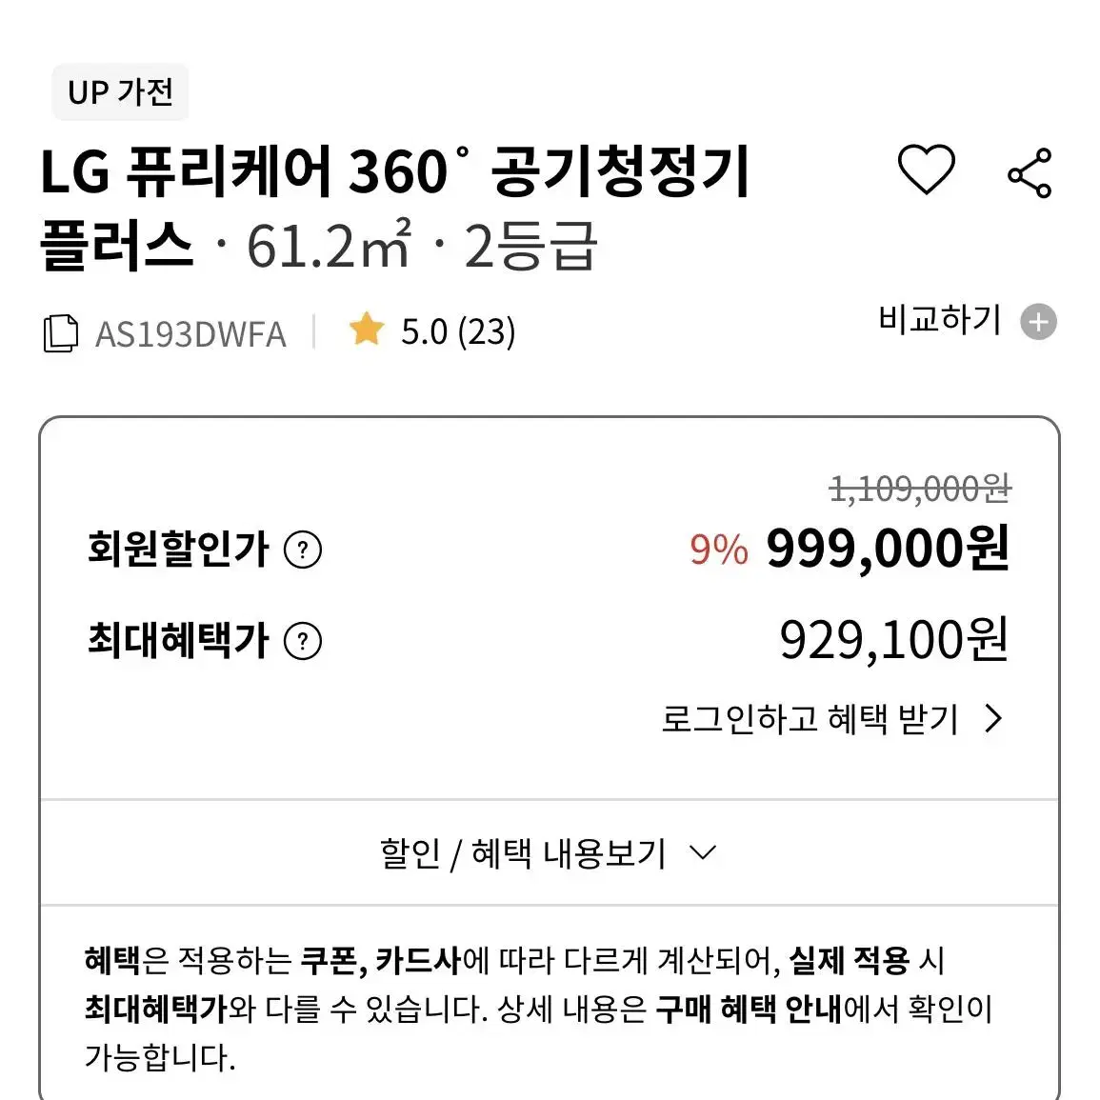
Task: Click the 929,100원 maximum benefit price
Action: click(894, 640)
